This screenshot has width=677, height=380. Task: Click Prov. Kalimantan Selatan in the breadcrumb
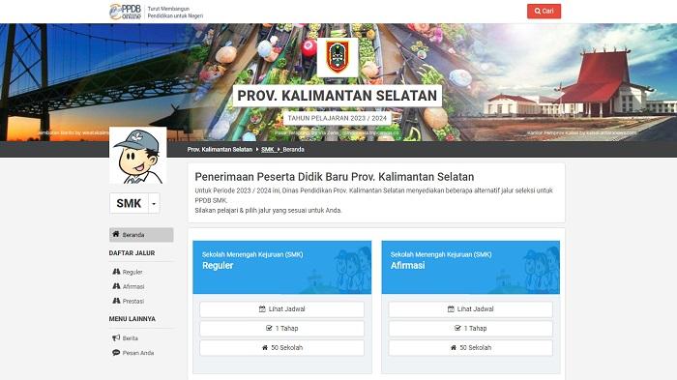click(220, 150)
